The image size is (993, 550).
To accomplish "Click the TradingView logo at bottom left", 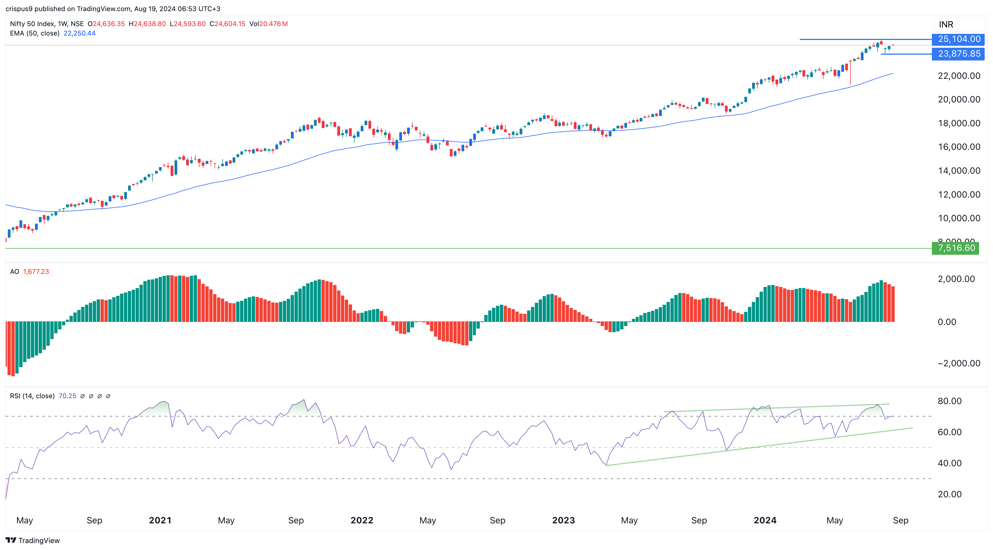I will coord(33,540).
